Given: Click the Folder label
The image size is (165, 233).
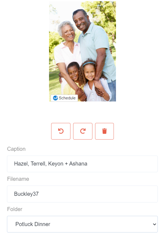Looking at the screenshot, I should tap(15, 209).
